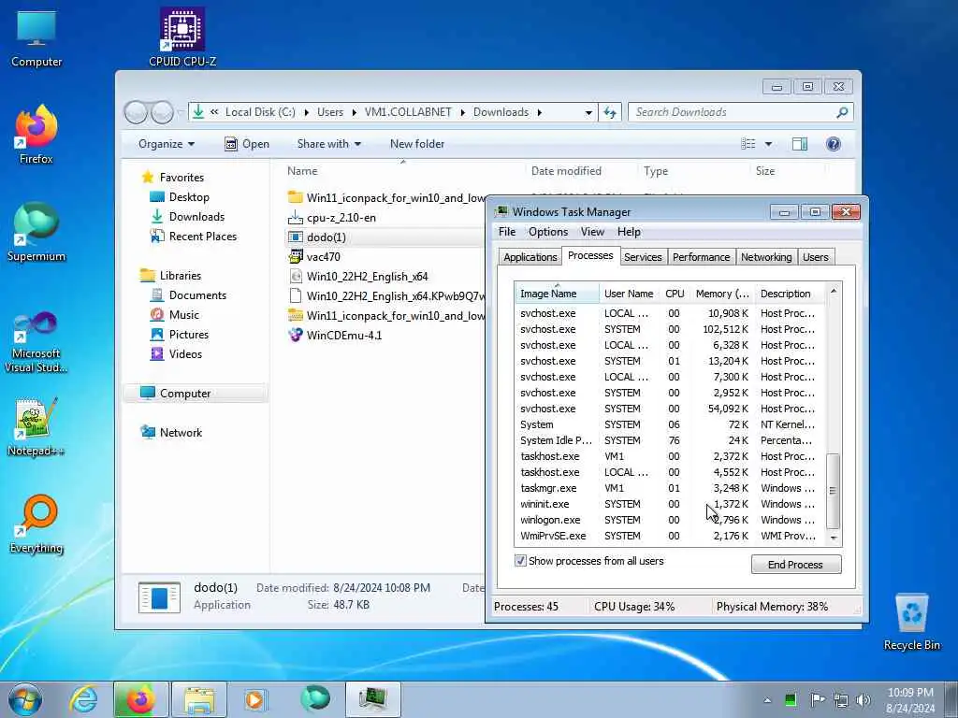
Task: Open the Microsoft Visual Studio desktop shortcut
Action: (36, 342)
